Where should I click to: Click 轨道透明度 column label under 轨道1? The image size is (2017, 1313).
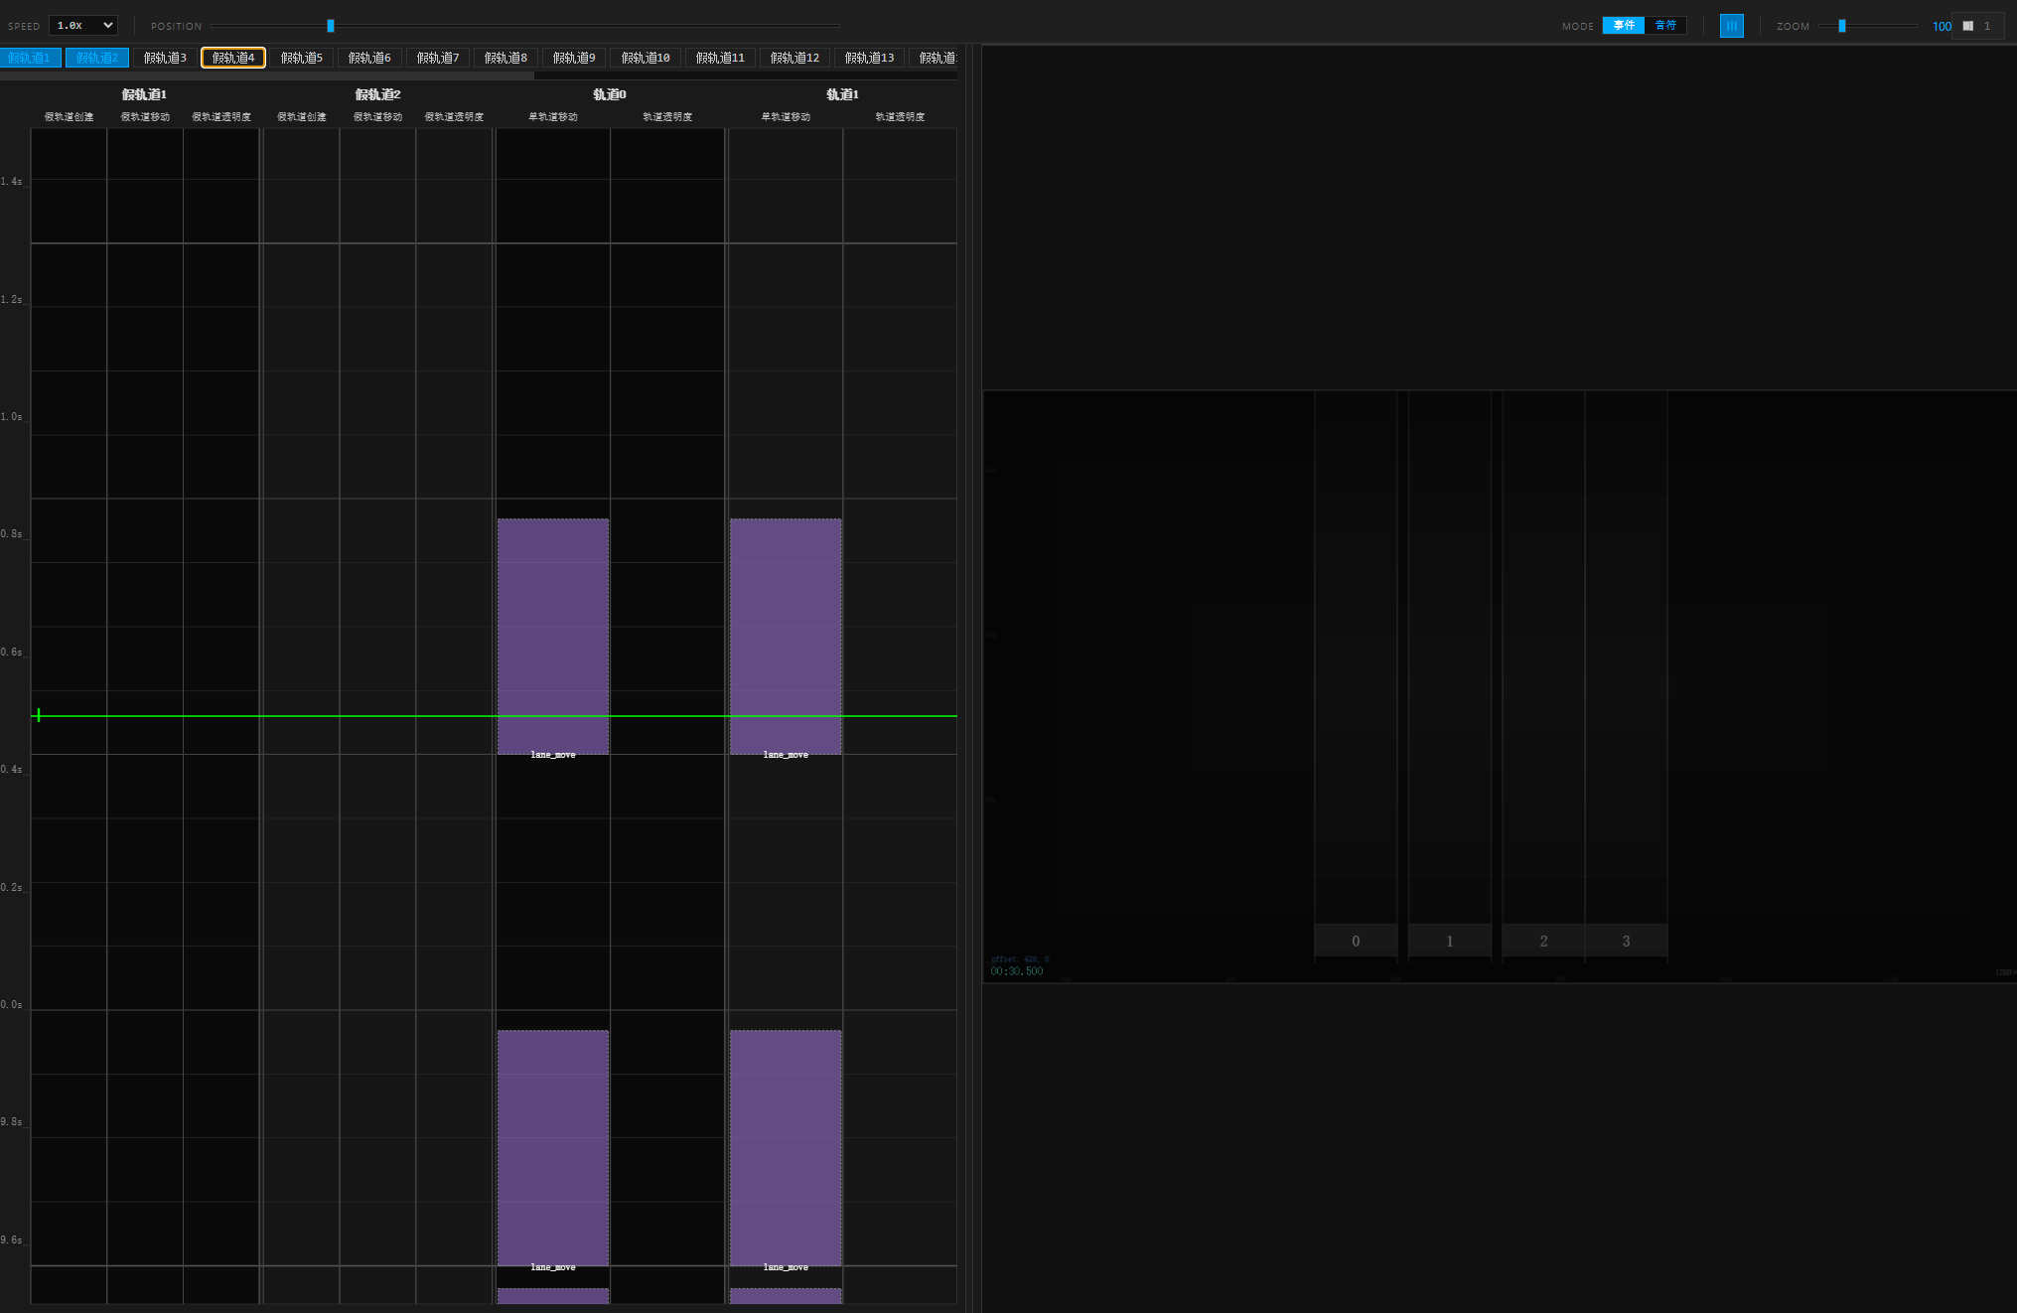point(900,117)
